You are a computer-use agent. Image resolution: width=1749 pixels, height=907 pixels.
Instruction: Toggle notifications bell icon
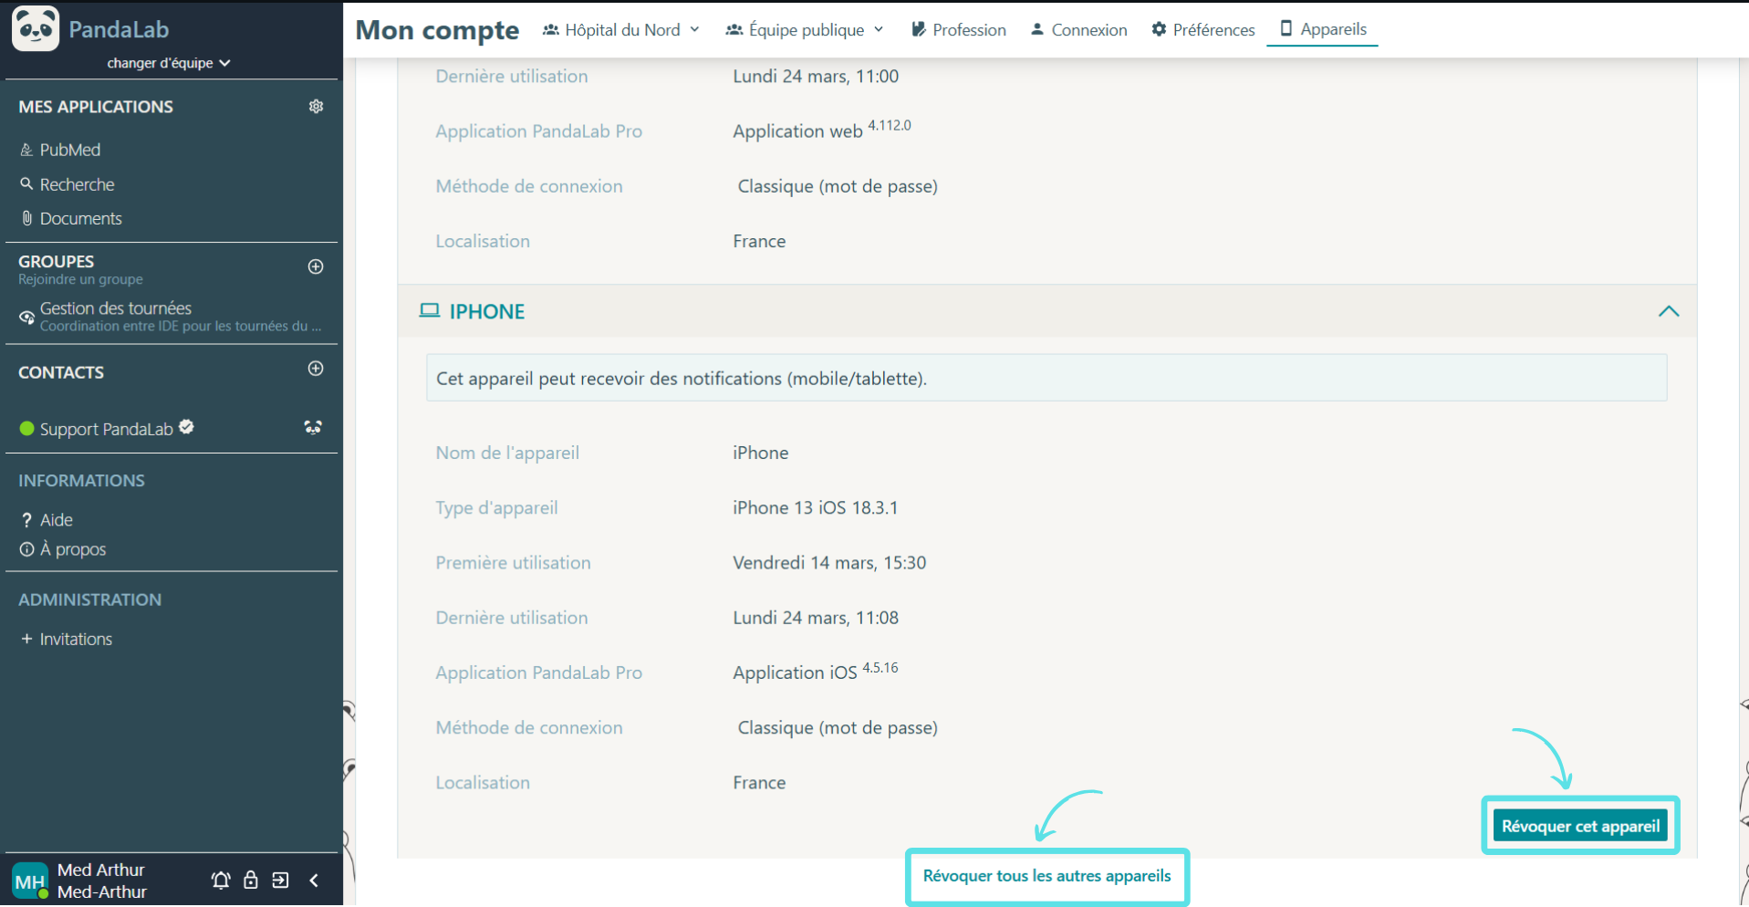[221, 881]
